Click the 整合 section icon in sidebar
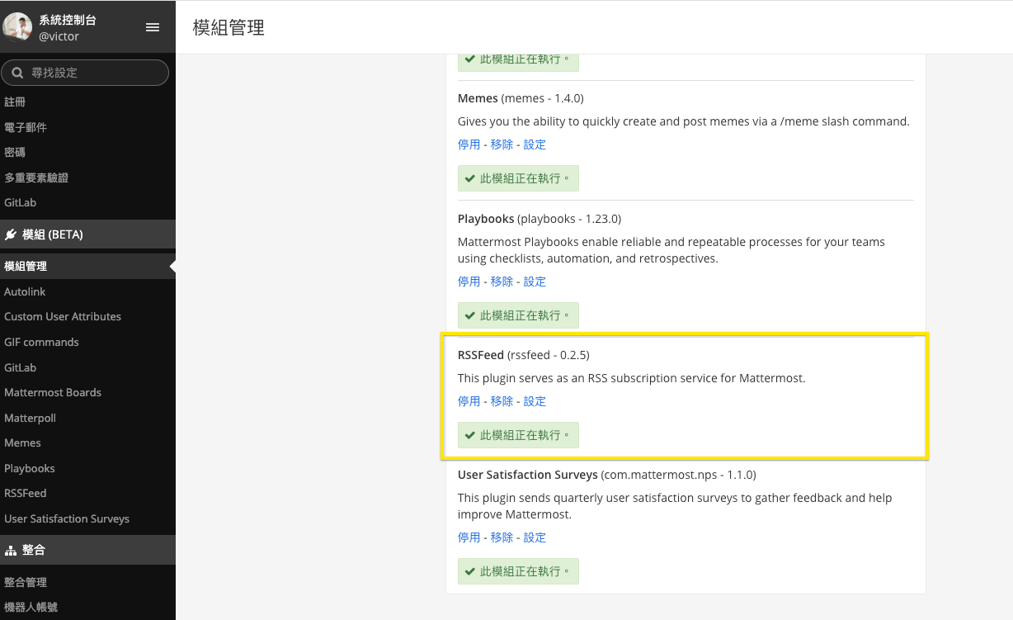Viewport: 1013px width, 620px height. (x=11, y=550)
